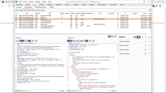This screenshot has width=166, height=93.
Task: Click the Burp Suite logo icon in title bar
Action: [x=16, y=2]
